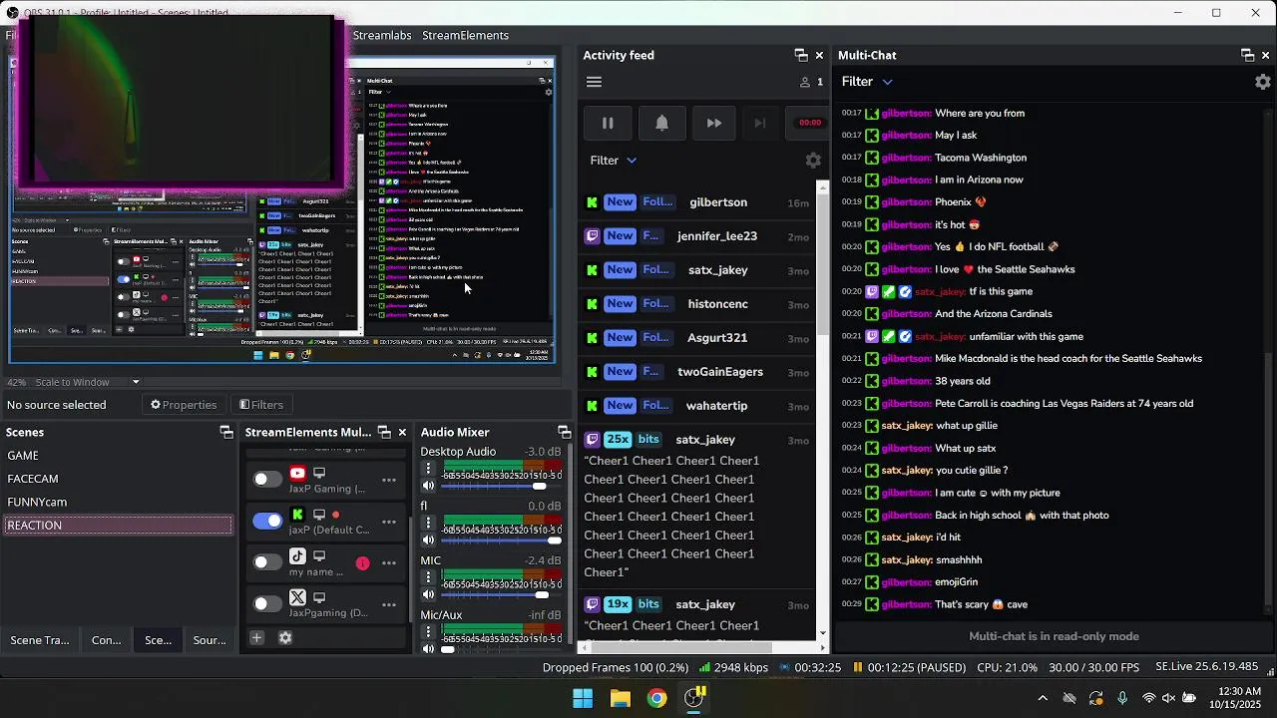Open multistream settings gear icon

coord(285,637)
